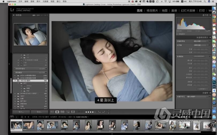Switch to 地图 module
Screen dimensions: 217x135
coord(165,10)
